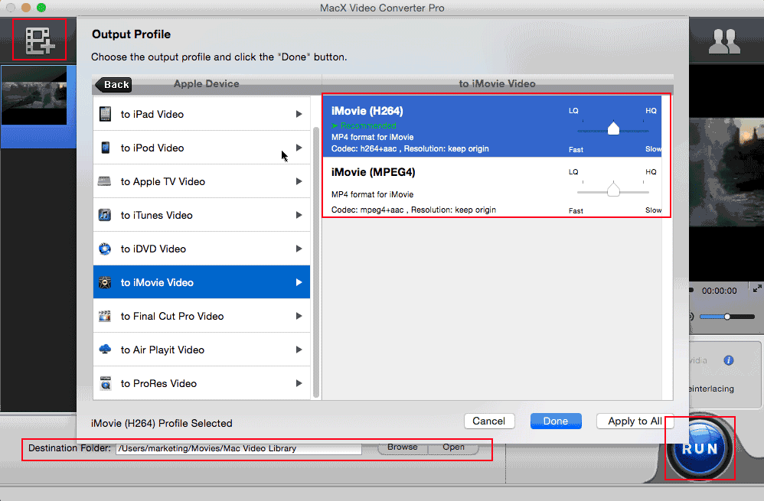Image resolution: width=764 pixels, height=501 pixels.
Task: Expand the to iPad Video arrow
Action: coord(299,114)
